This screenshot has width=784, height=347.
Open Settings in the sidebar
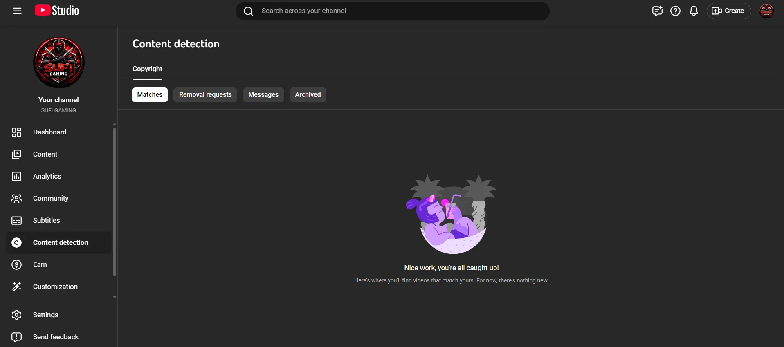tap(59, 315)
